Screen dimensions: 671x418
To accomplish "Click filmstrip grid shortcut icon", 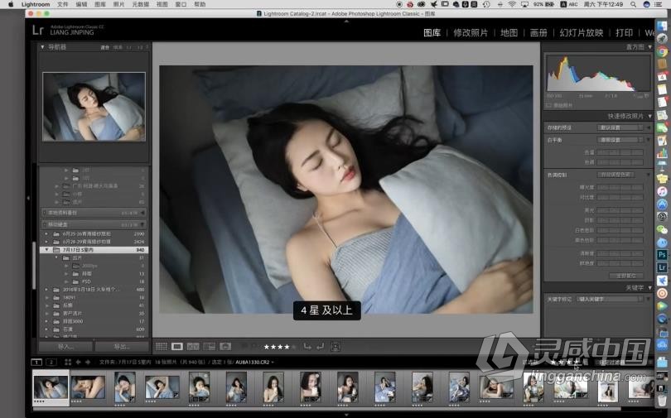I will tap(68, 362).
